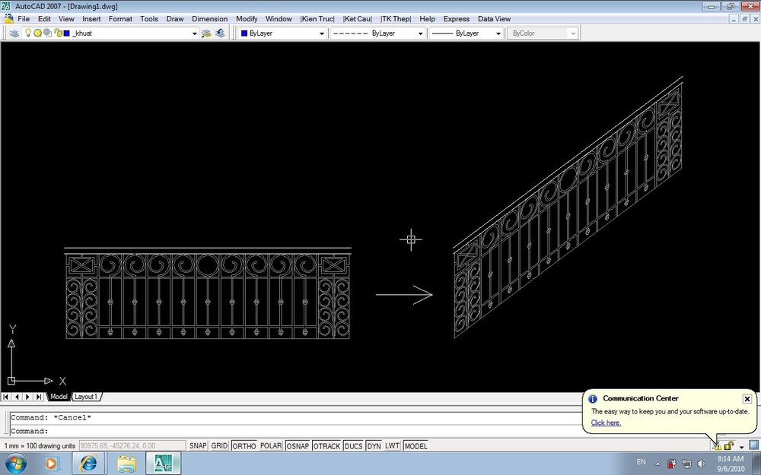Close the Communication Center balloon
The width and height of the screenshot is (761, 475).
[x=747, y=399]
